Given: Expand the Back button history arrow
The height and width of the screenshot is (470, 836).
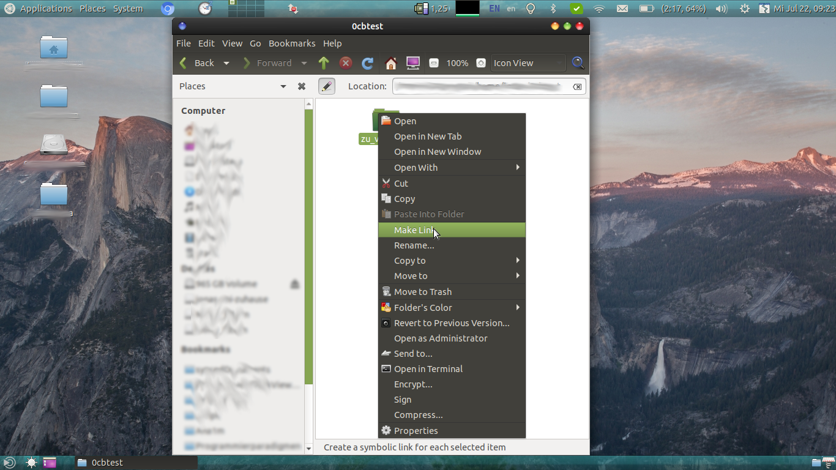Looking at the screenshot, I should tap(226, 62).
